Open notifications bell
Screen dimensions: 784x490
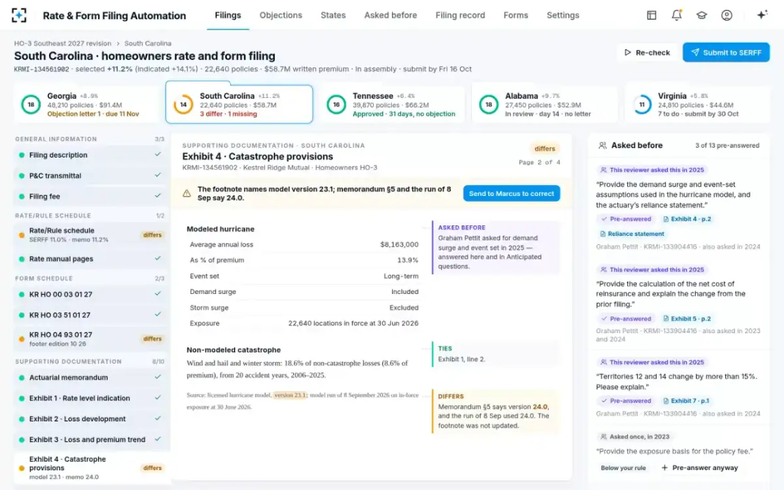(x=676, y=15)
